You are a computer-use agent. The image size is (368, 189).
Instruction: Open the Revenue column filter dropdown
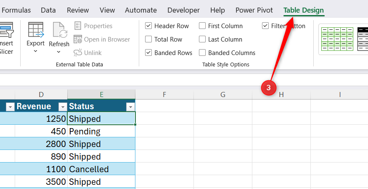63,107
